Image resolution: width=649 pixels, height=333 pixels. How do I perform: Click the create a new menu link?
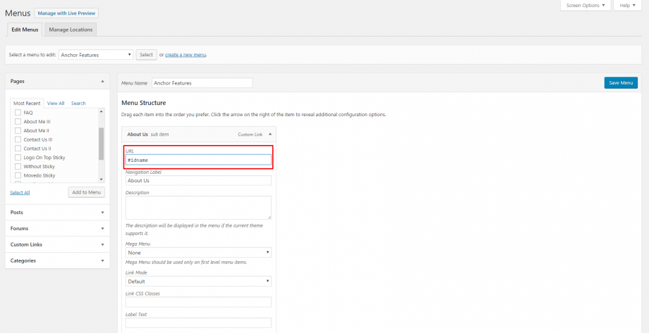tap(186, 55)
